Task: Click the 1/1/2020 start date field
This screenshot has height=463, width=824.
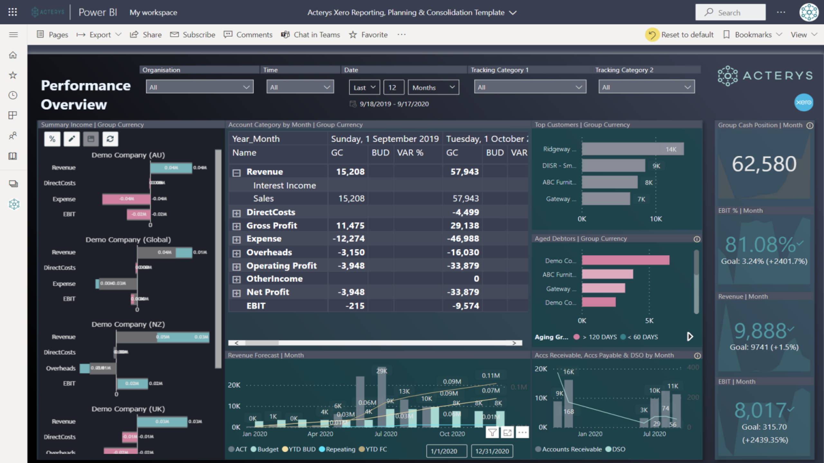Action: click(446, 451)
